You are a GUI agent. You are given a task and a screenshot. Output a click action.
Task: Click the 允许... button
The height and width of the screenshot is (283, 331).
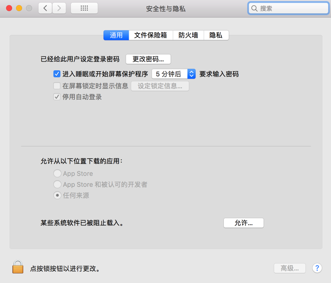click(244, 223)
